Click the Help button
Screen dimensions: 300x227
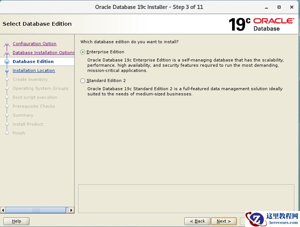16,221
